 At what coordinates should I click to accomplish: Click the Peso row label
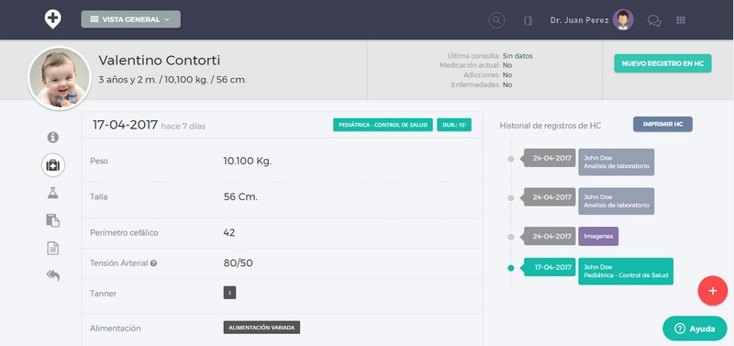tap(99, 161)
